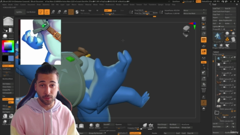
Task: Open Groups By Normals dropdown
Action: pos(97,133)
